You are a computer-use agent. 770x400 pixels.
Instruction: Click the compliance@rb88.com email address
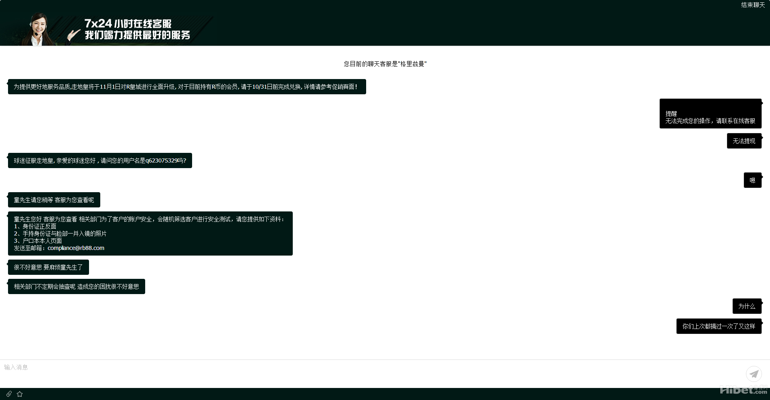pos(76,248)
